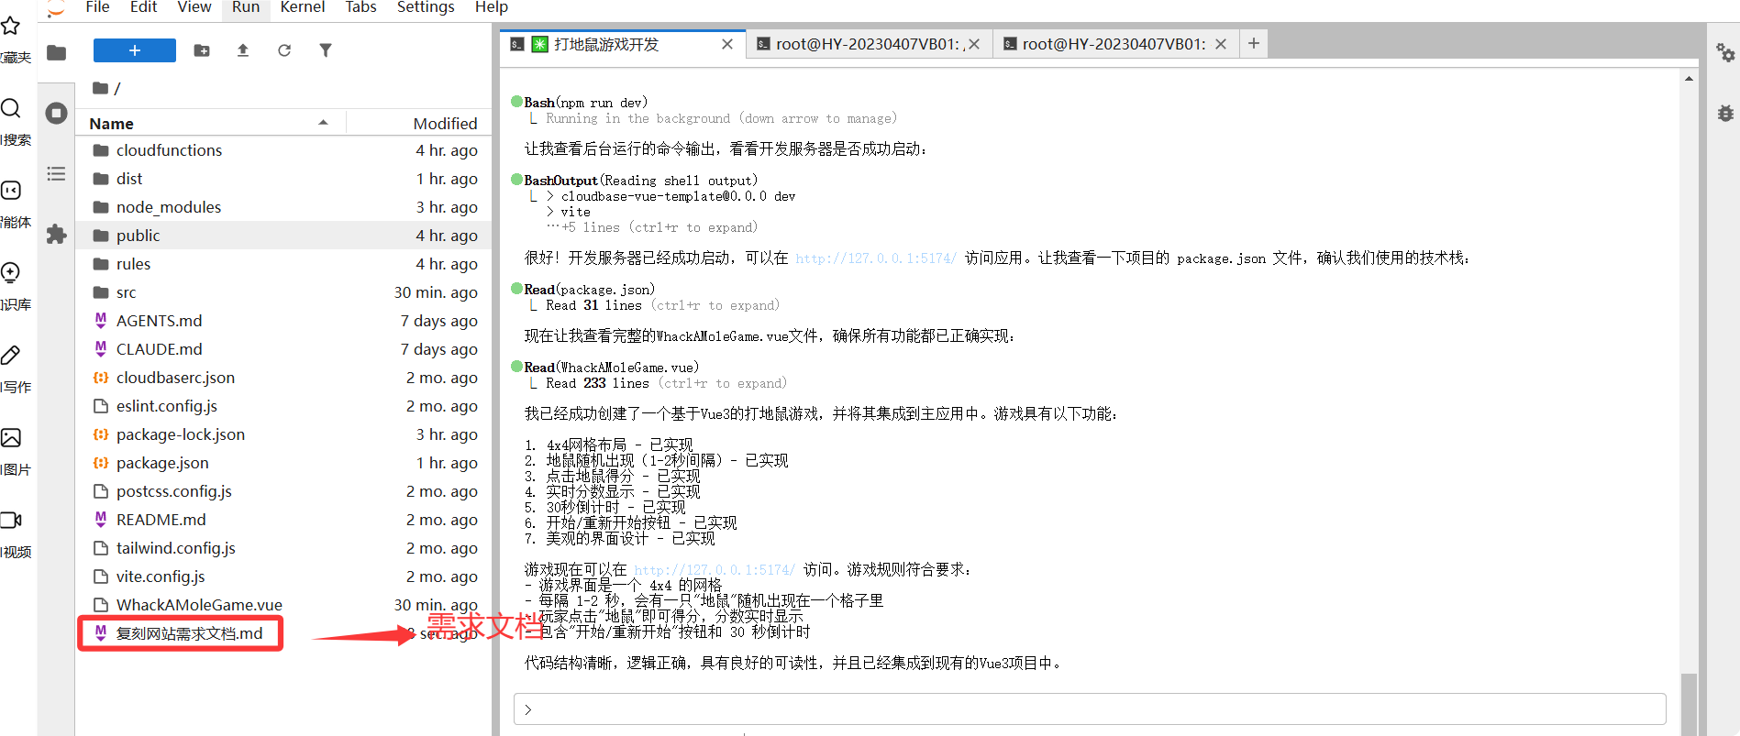Open the File menu
Image resolution: width=1740 pixels, height=736 pixels.
pyautogui.click(x=97, y=7)
